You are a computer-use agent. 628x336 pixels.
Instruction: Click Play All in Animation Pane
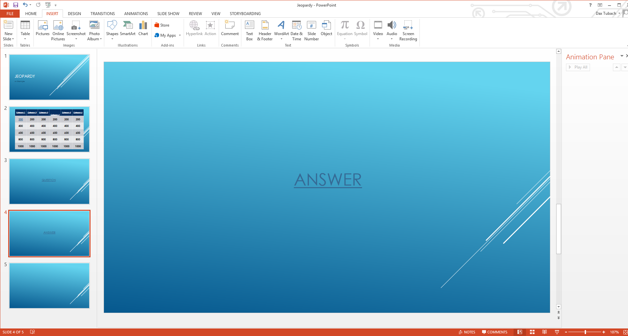(578, 67)
